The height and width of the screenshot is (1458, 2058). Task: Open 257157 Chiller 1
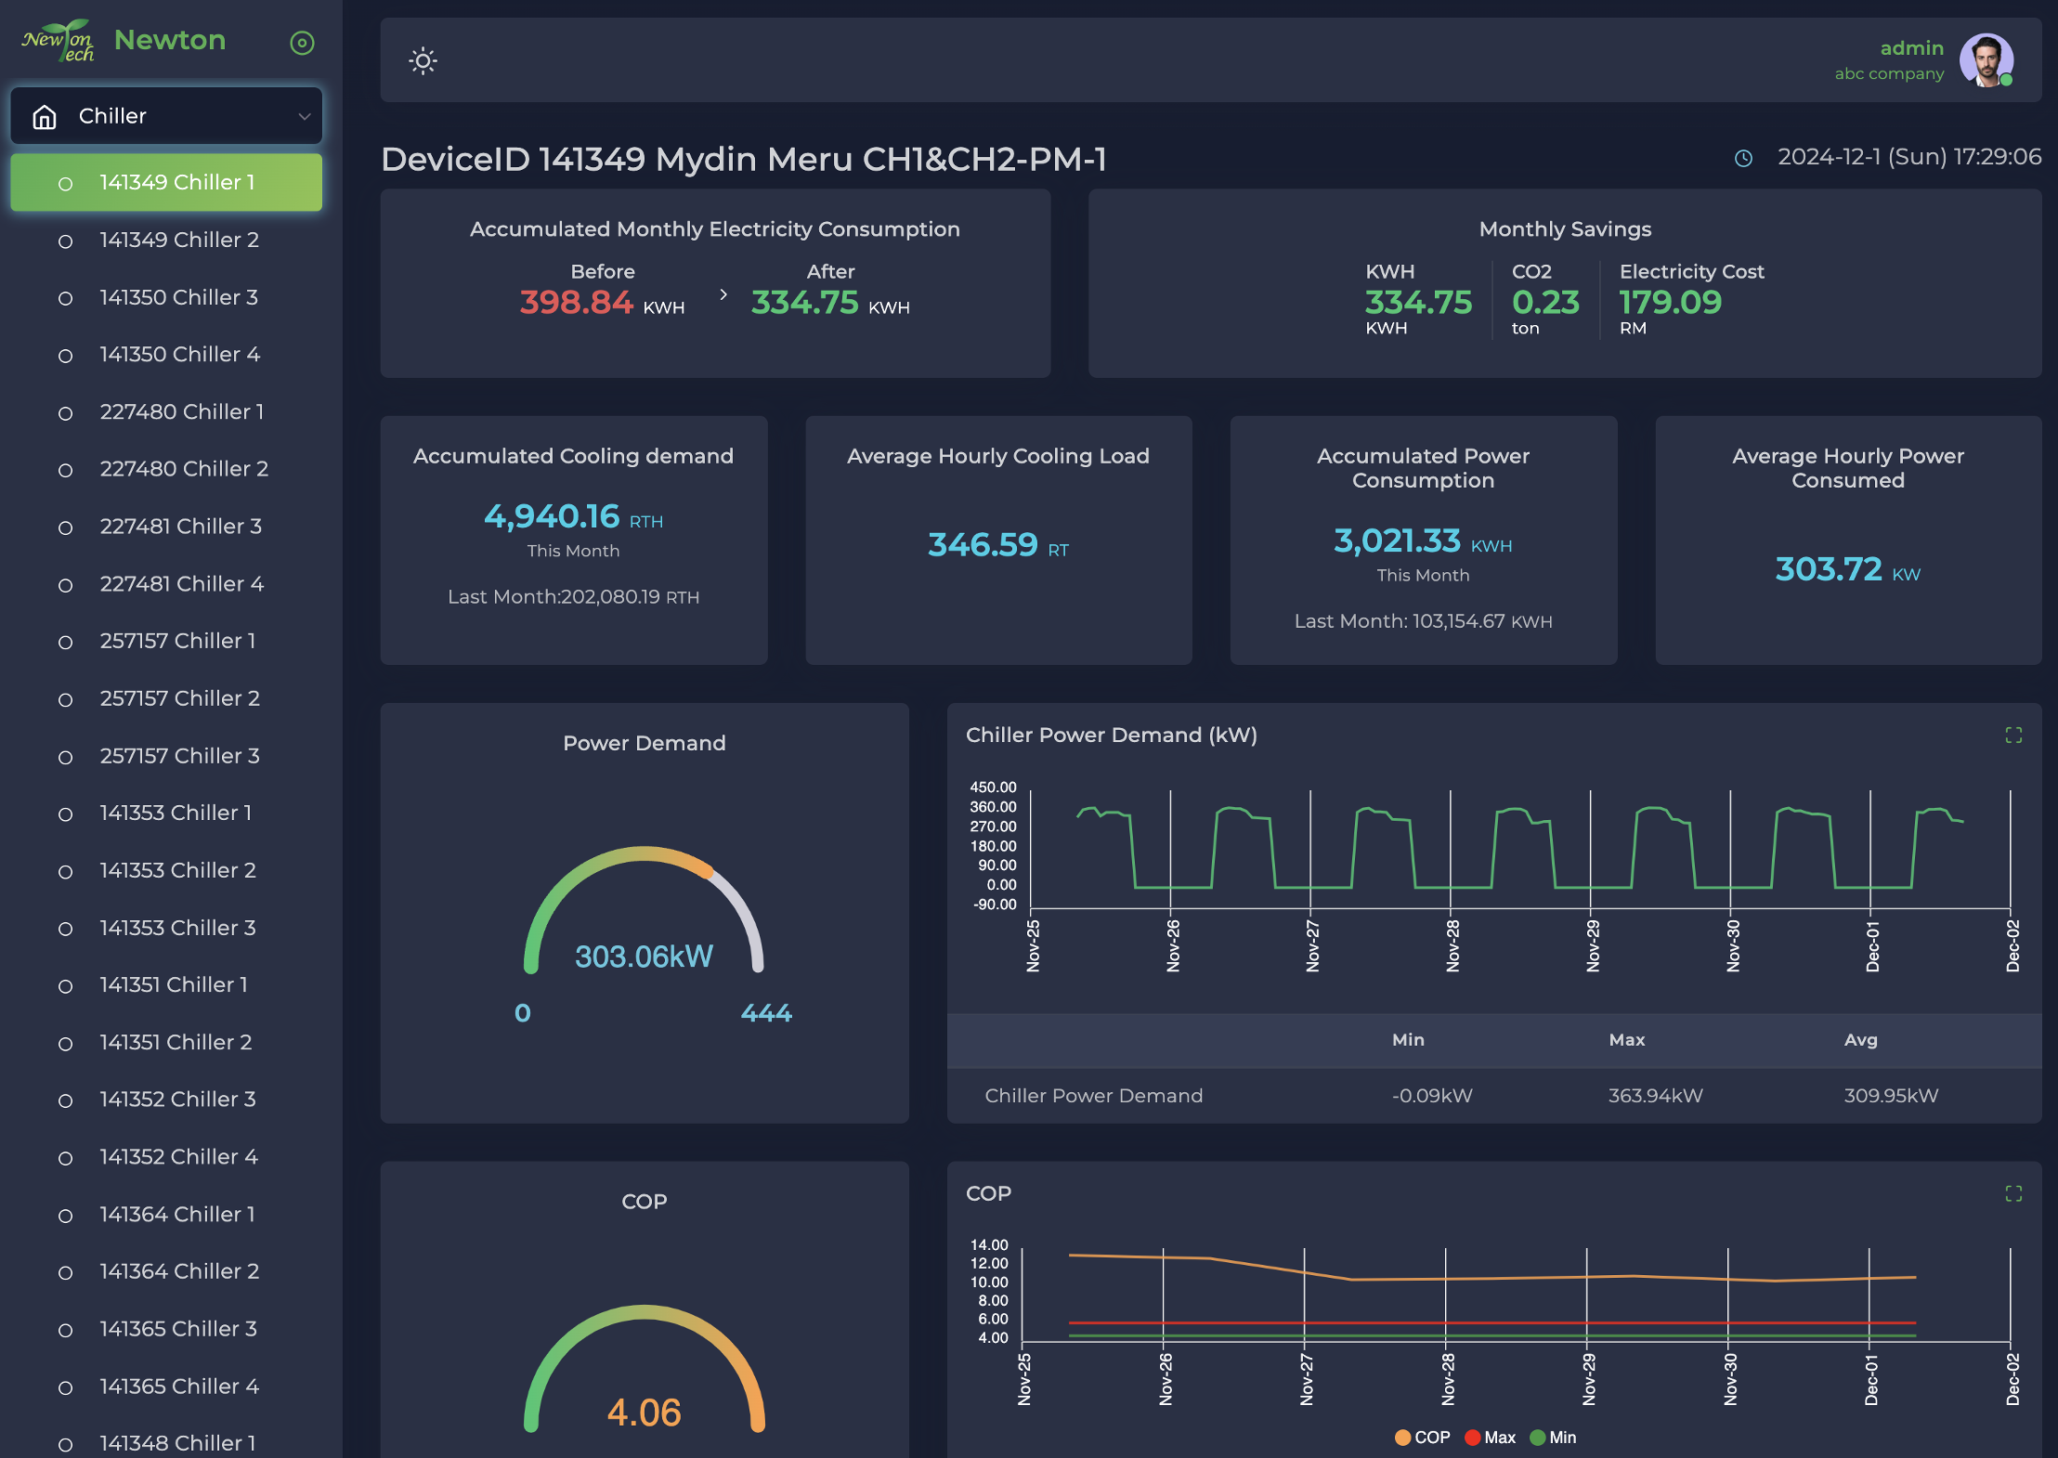[x=166, y=642]
